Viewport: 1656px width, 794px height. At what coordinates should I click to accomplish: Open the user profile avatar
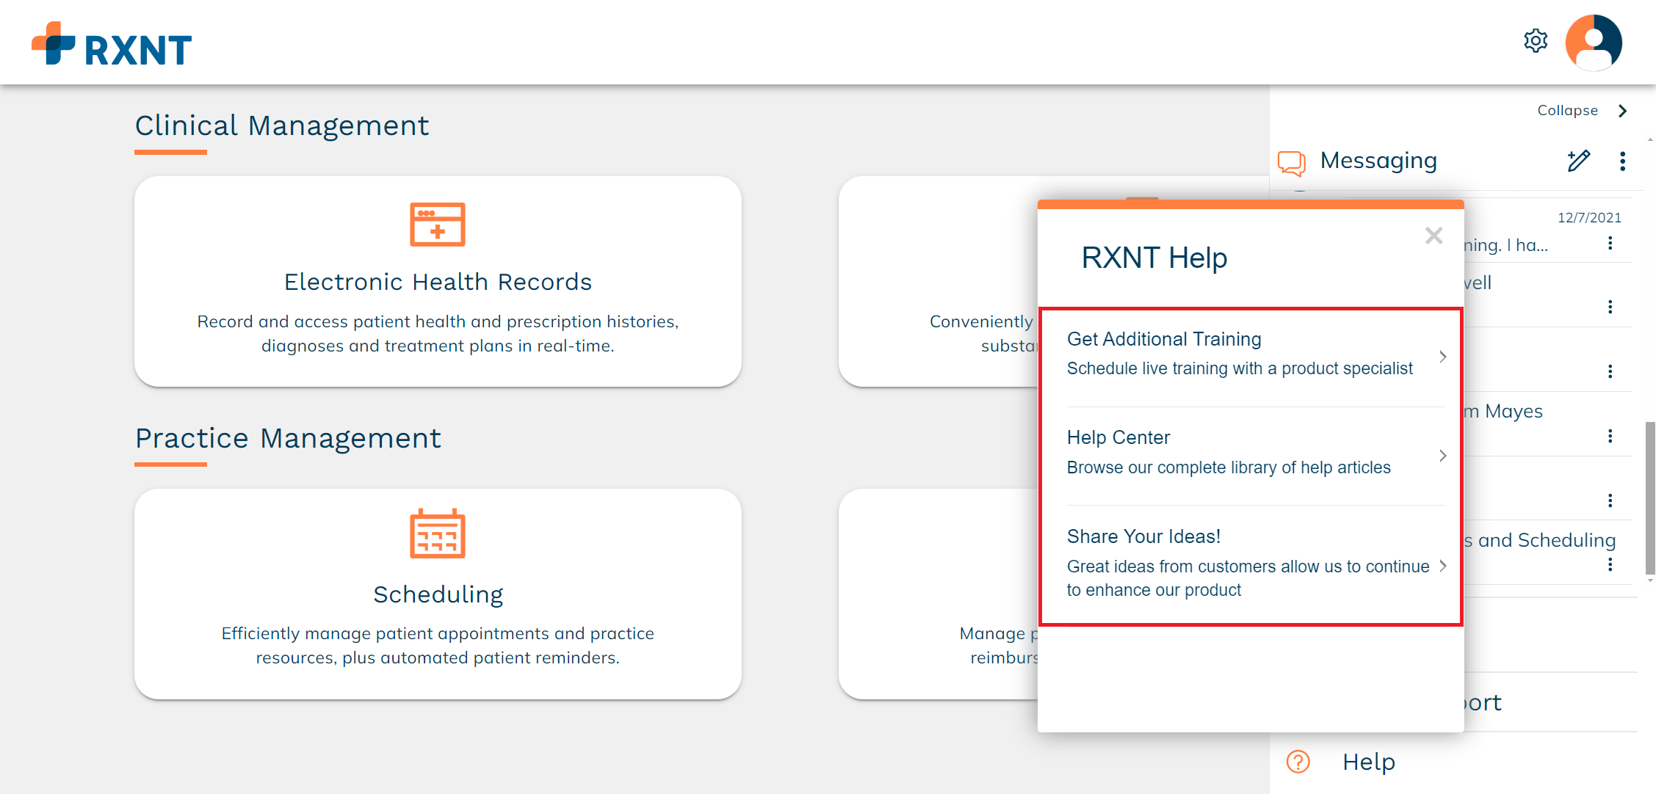coord(1594,43)
